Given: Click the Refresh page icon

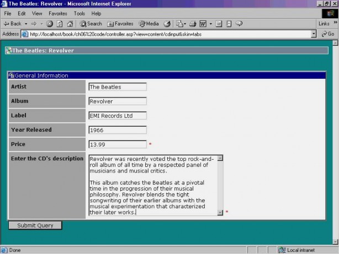Looking at the screenshot, I should [x=60, y=24].
